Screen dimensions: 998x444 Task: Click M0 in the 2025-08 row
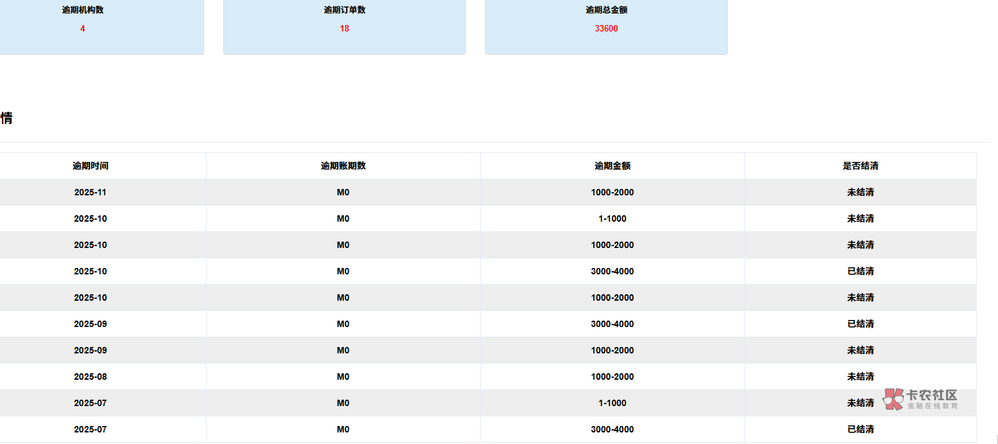coord(343,377)
